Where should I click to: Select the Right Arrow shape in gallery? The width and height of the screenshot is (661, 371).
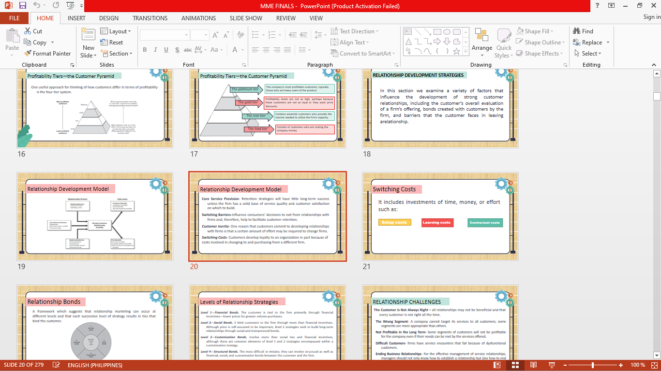(x=437, y=42)
